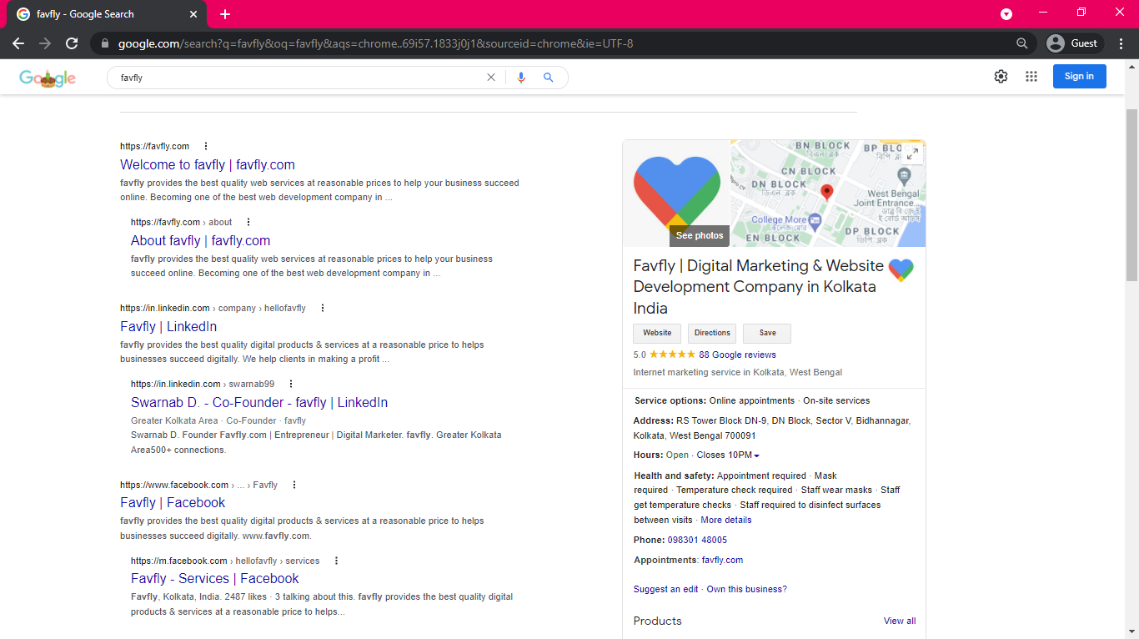This screenshot has height=639, width=1139.
Task: Click the 5-star rating stars
Action: tap(672, 355)
